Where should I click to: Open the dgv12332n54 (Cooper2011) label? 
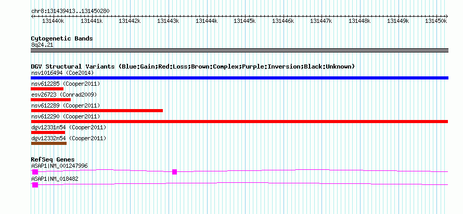69,138
